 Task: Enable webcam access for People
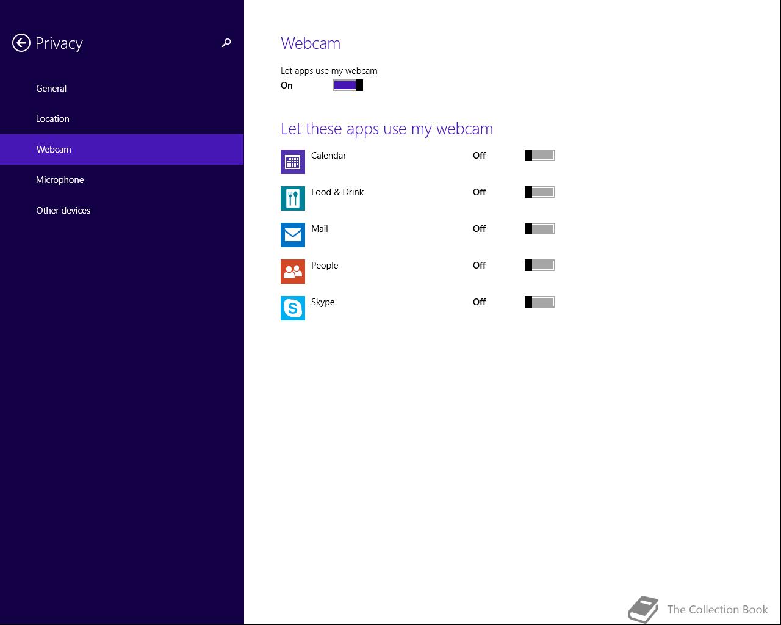540,266
